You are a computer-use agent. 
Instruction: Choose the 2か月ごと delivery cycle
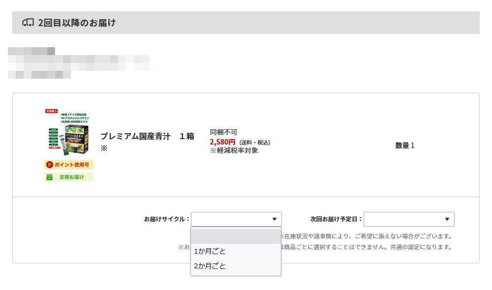[x=210, y=266]
